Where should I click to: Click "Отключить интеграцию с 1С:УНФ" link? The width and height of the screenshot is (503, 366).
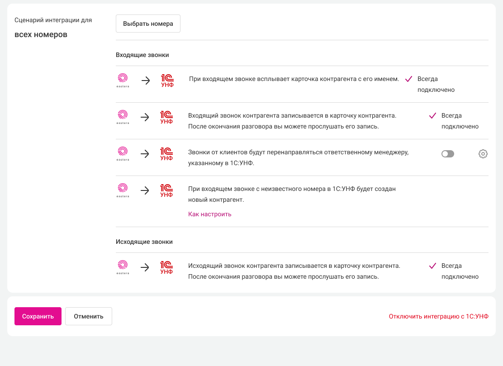(x=438, y=316)
